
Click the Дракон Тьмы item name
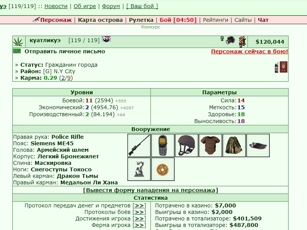[78, 176]
